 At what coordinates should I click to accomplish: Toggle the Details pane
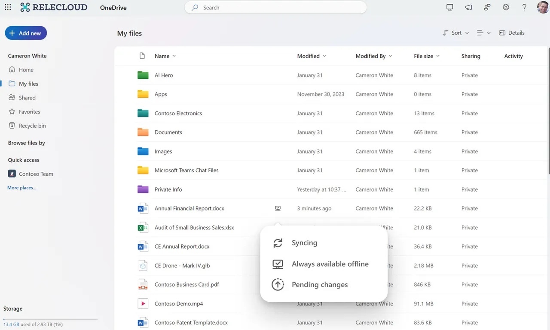(512, 33)
